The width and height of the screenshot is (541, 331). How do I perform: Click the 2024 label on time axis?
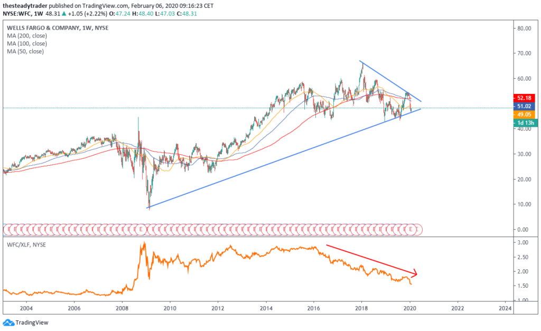(x=506, y=308)
